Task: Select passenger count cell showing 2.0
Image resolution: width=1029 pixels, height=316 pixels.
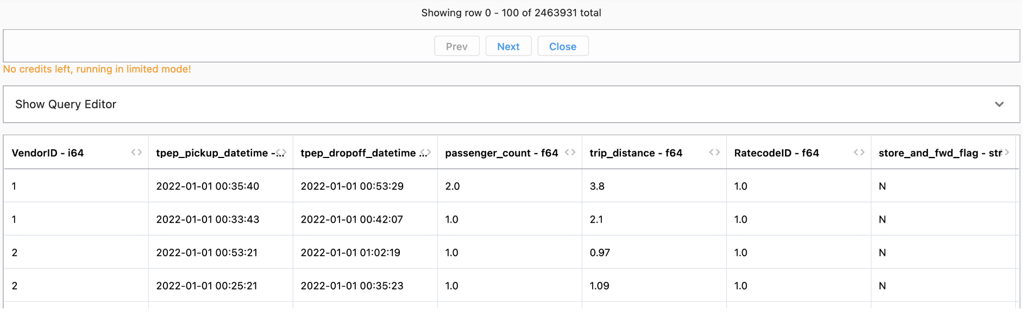Action: coord(452,186)
